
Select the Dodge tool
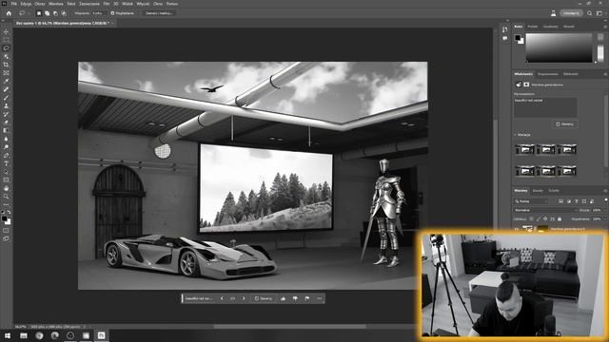6,147
